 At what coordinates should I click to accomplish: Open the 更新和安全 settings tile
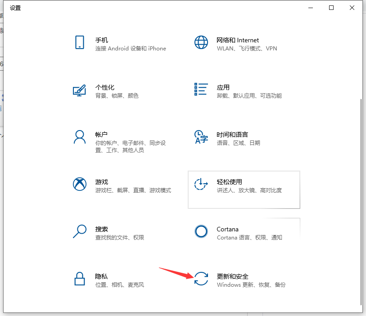243,280
